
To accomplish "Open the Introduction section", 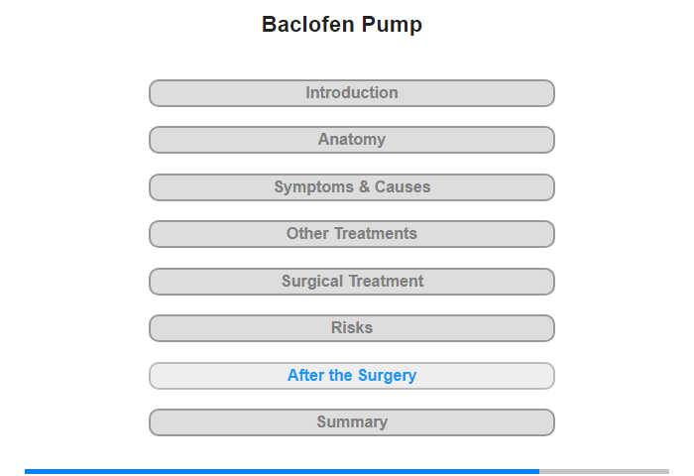I will (351, 93).
